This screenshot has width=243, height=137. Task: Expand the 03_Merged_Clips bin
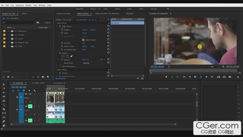[x=8, y=42]
